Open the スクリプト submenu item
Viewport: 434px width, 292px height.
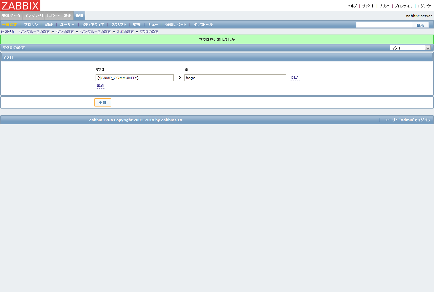(x=119, y=24)
